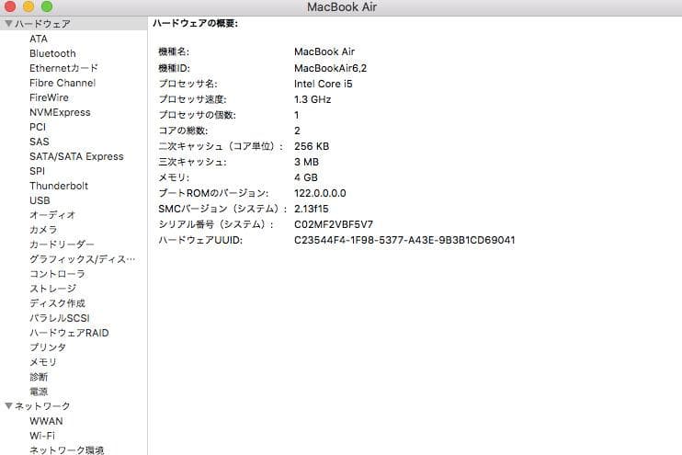682x455 pixels.
Task: Select ストレージ in the sidebar
Action: (x=52, y=289)
